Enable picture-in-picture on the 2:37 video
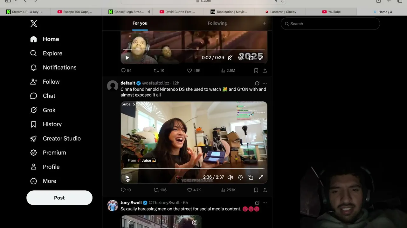 pos(251,178)
